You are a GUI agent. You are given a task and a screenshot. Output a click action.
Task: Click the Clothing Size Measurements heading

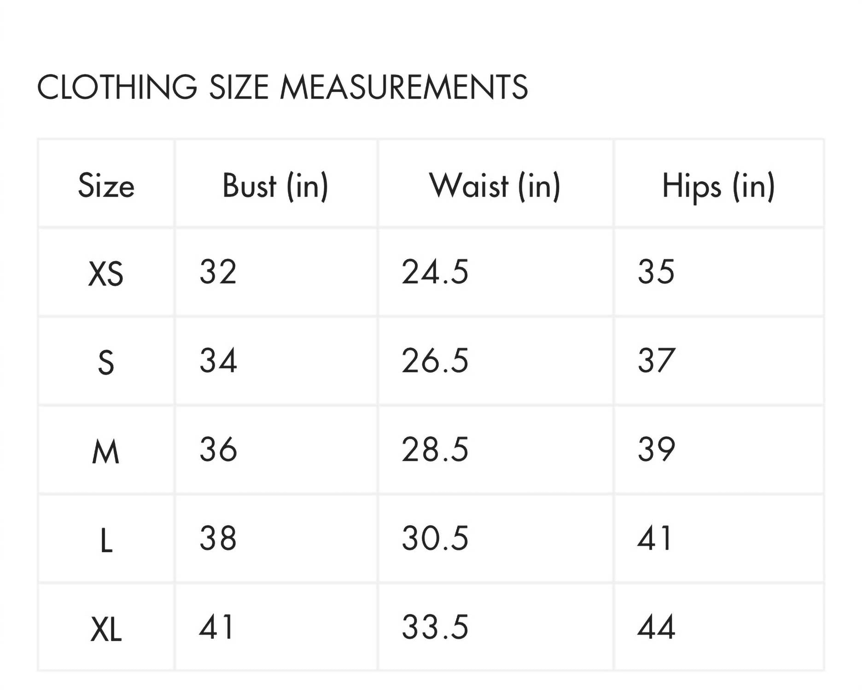pos(282,87)
